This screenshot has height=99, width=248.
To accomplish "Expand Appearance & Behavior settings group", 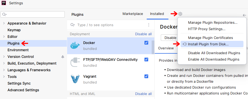I will coord(4,23).
